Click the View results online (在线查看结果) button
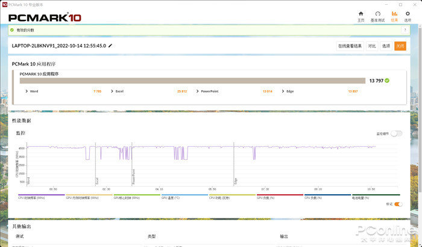The height and width of the screenshot is (247, 422). click(x=350, y=46)
